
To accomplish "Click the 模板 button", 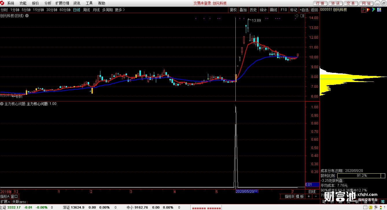I will pyautogui.click(x=300, y=196).
